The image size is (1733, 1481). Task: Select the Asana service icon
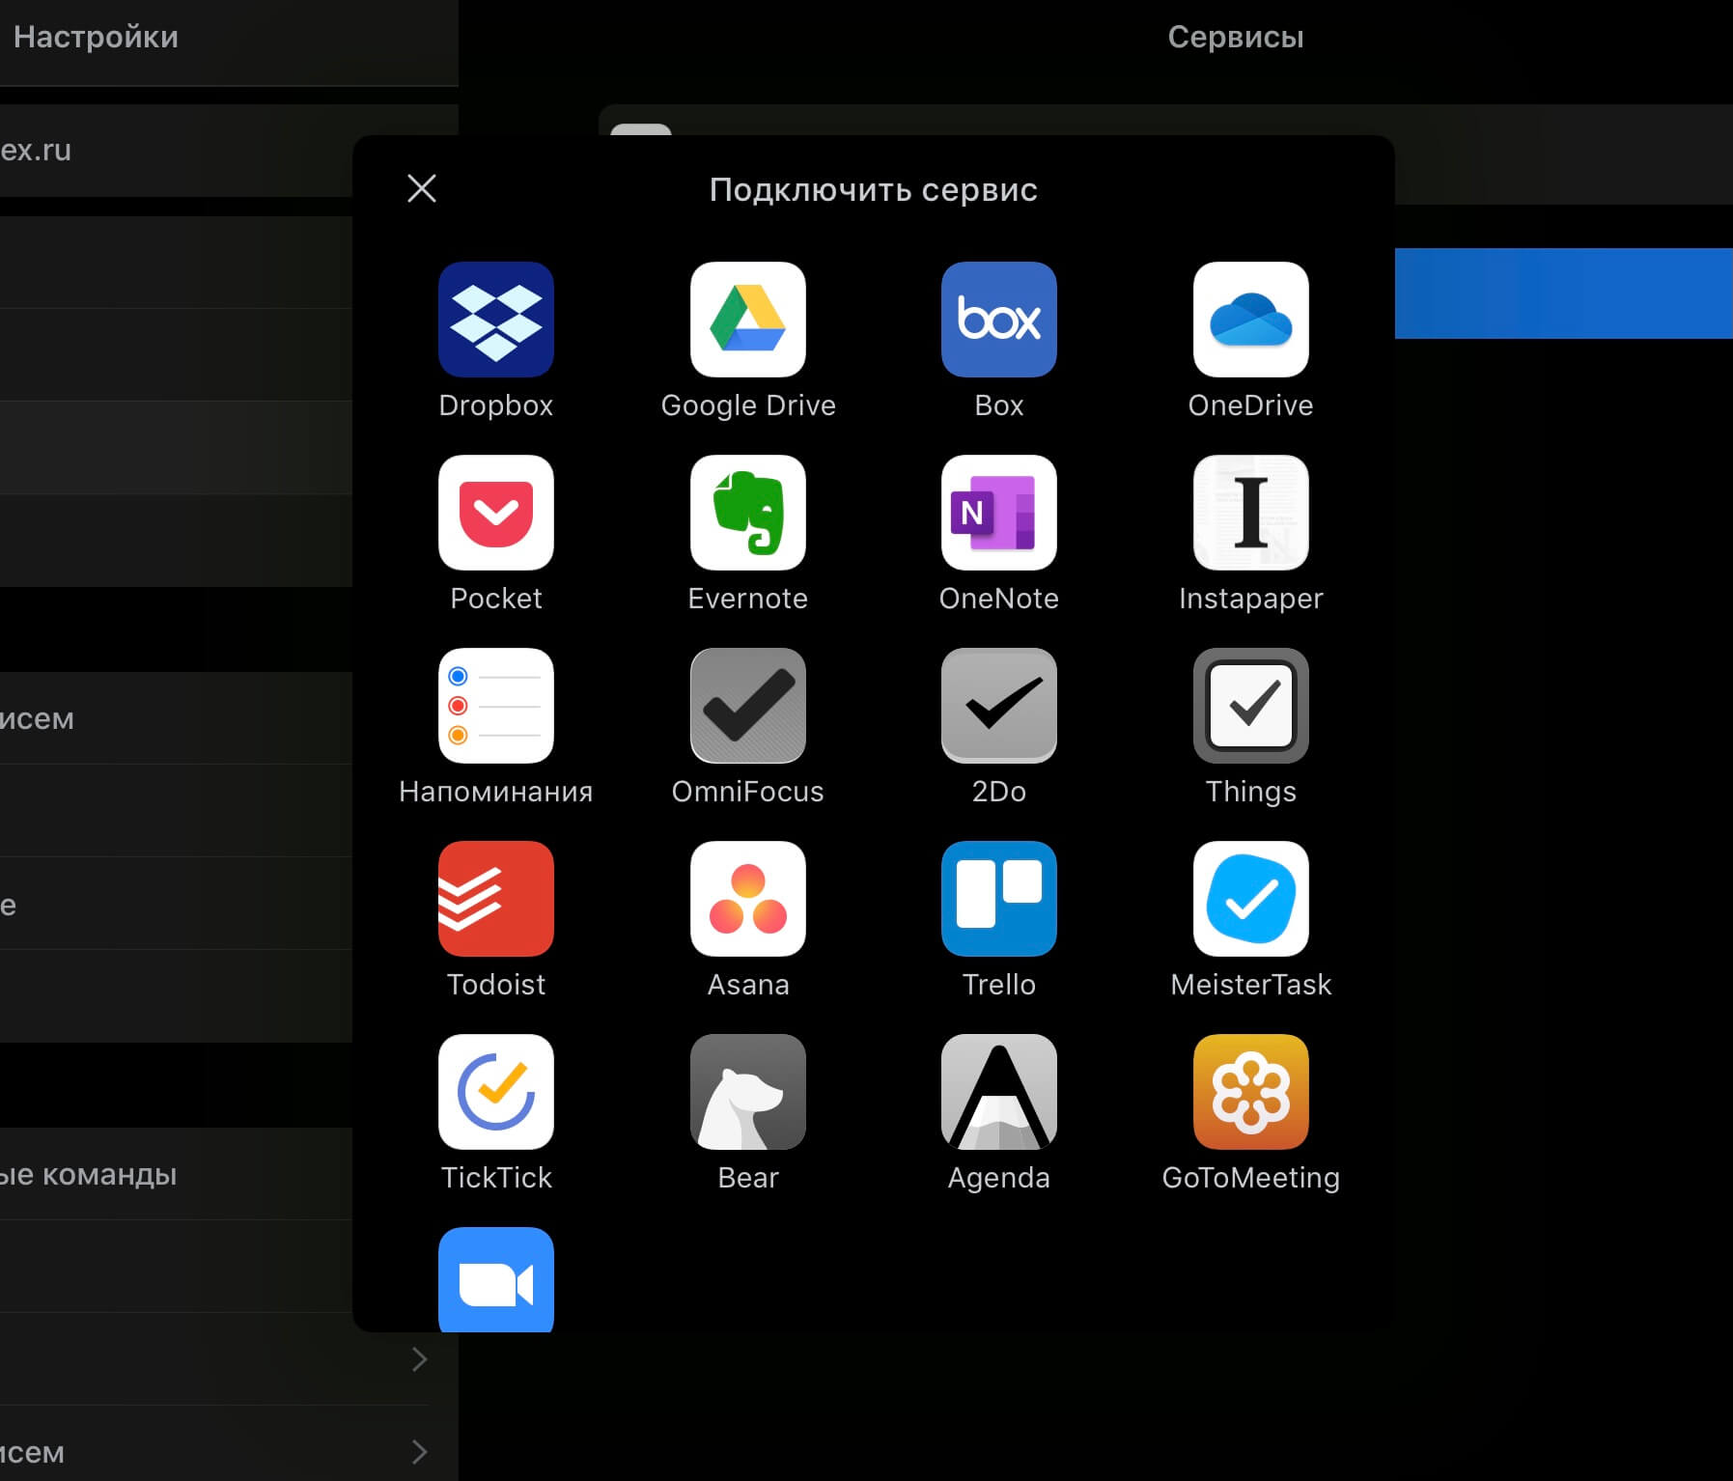pos(748,899)
